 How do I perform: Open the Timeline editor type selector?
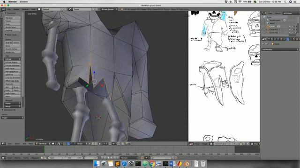point(3,158)
